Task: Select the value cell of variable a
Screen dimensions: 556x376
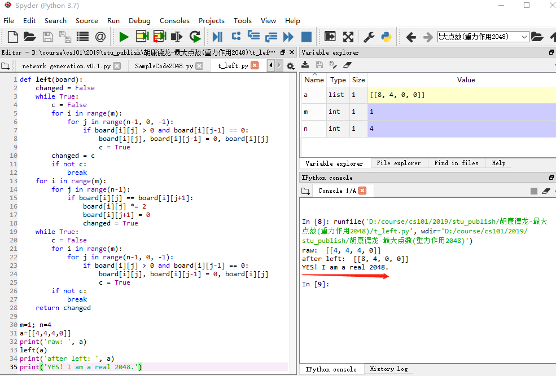Action: pyautogui.click(x=462, y=95)
